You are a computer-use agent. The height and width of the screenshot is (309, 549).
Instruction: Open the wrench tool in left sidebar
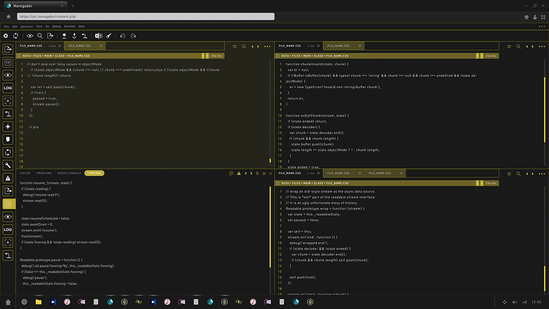point(8,165)
